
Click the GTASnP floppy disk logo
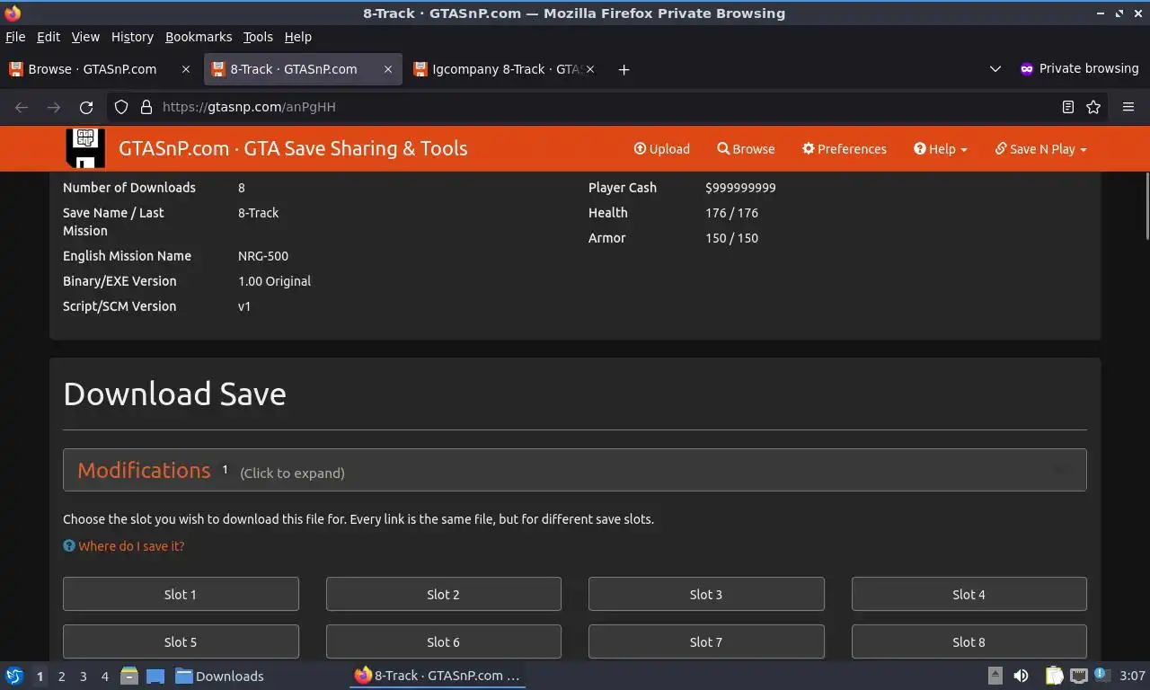tap(85, 148)
